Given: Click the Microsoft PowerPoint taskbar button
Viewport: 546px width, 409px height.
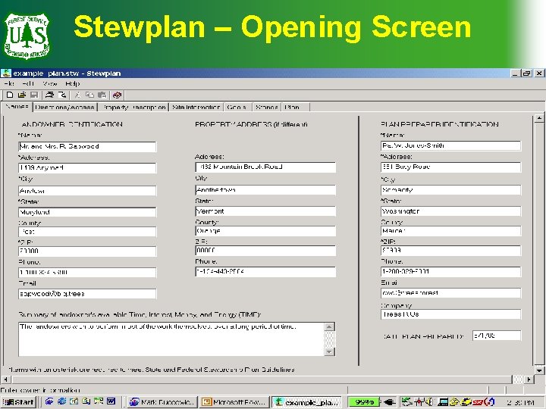Looking at the screenshot, I should click(x=235, y=402).
